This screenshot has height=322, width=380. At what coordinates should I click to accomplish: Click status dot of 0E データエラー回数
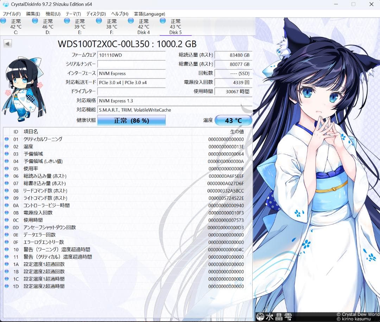click(7, 234)
